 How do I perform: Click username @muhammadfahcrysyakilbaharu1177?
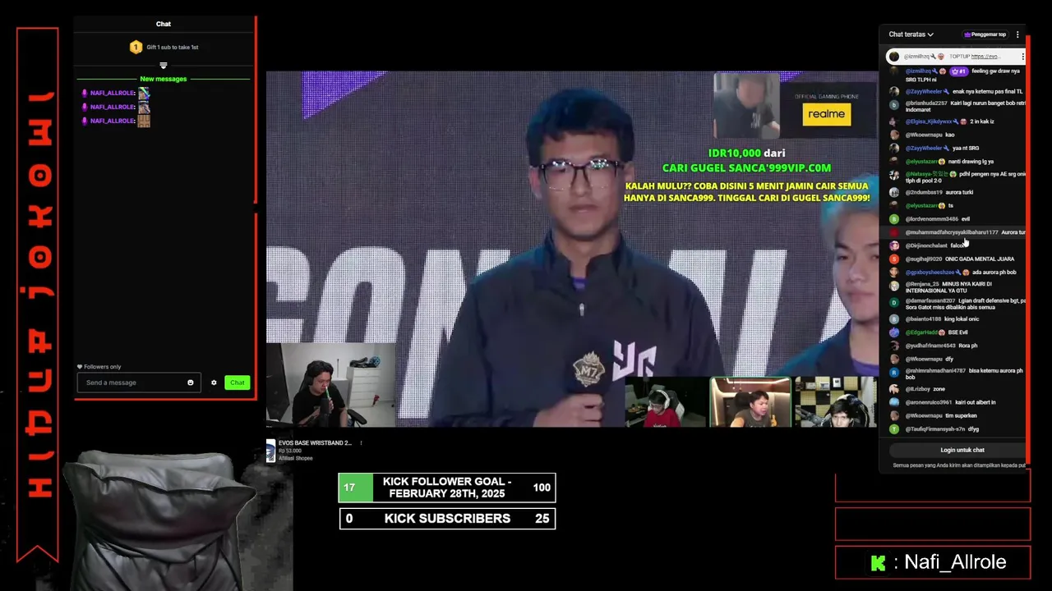click(x=952, y=232)
